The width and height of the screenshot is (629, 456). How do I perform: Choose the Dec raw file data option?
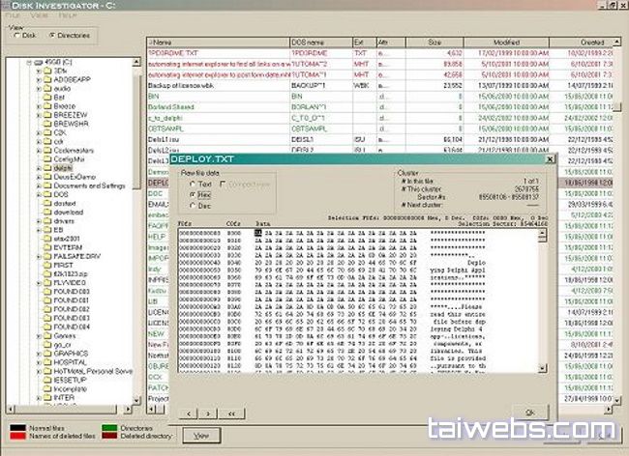tap(191, 204)
